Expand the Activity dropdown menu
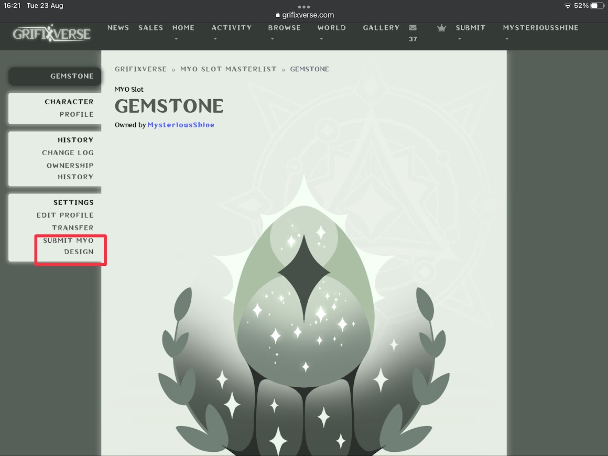The height and width of the screenshot is (456, 608). tap(231, 32)
